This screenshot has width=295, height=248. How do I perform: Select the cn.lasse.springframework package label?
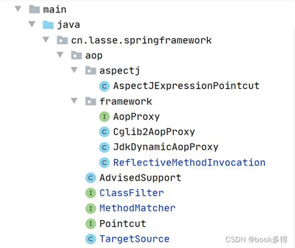(x=141, y=41)
